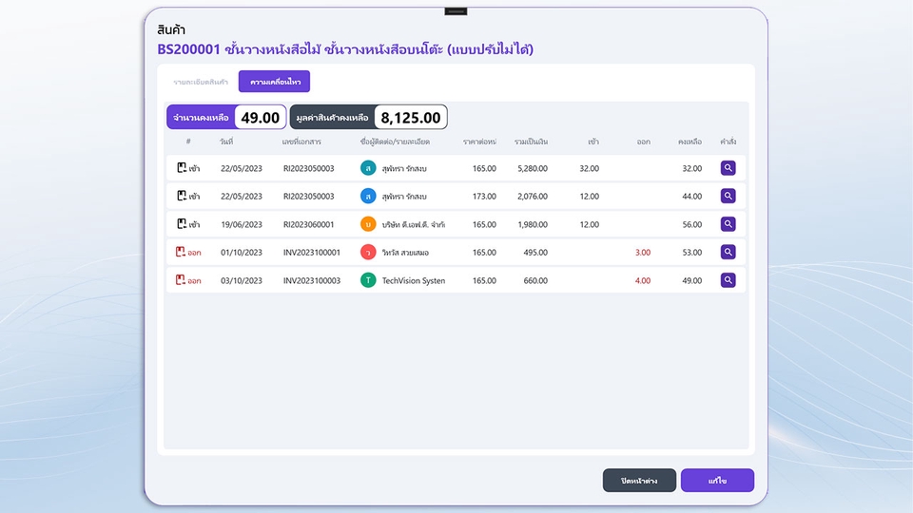Click teal avatar in the 5,280.00 row
Image resolution: width=913 pixels, height=513 pixels.
tap(368, 168)
